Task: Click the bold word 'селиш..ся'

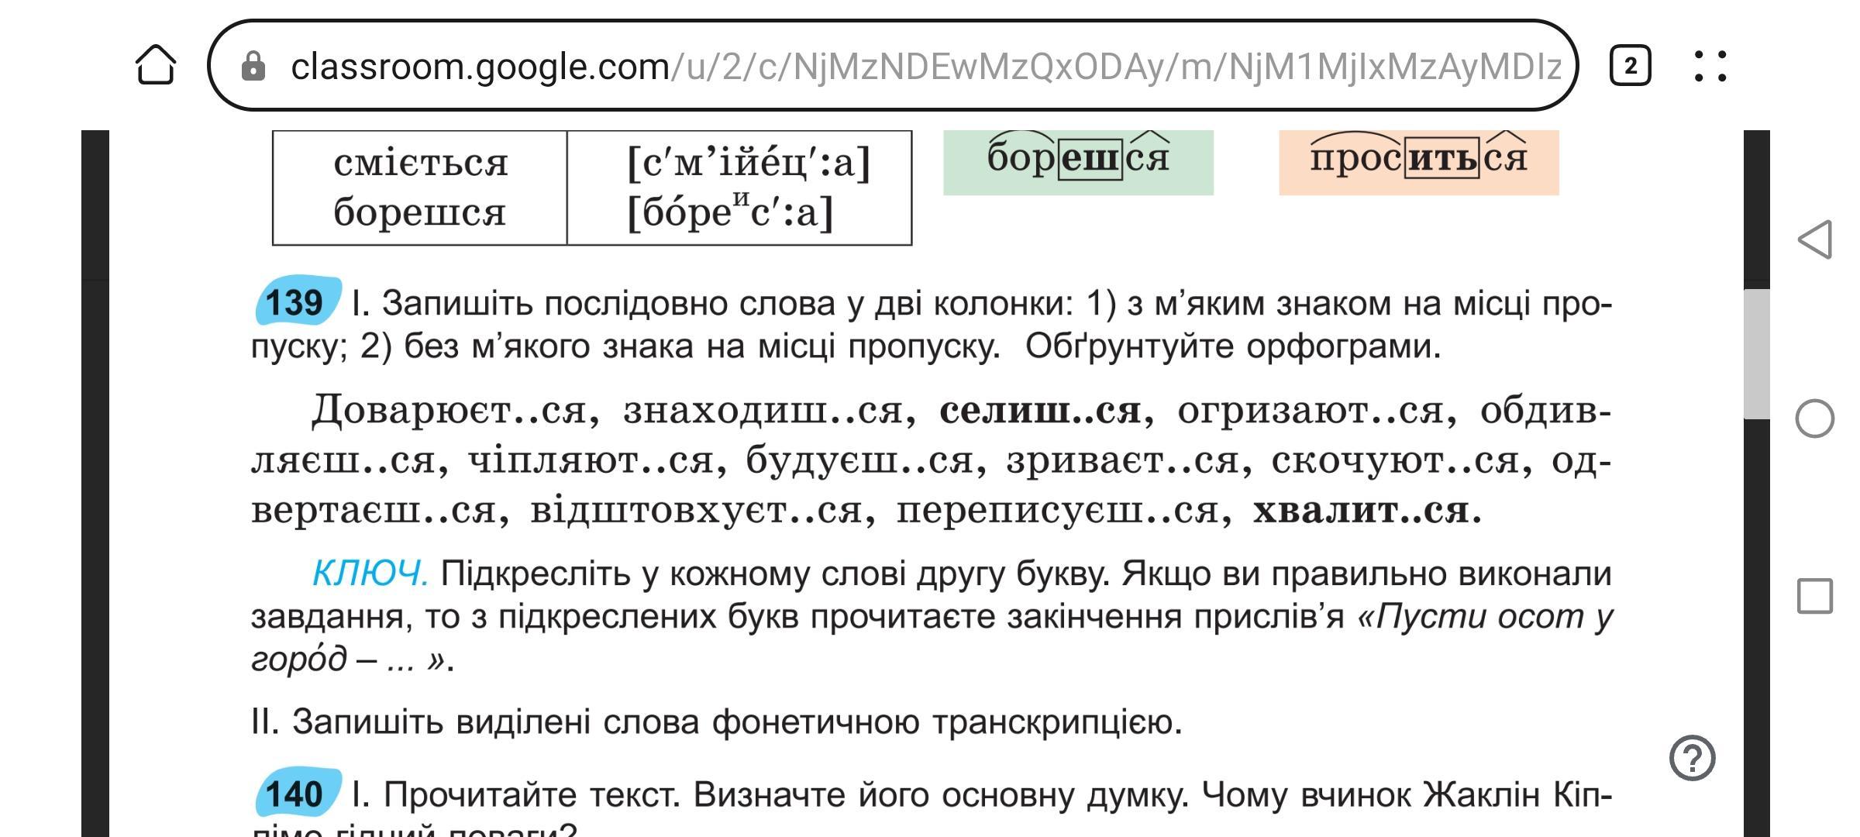Action: coord(1039,411)
